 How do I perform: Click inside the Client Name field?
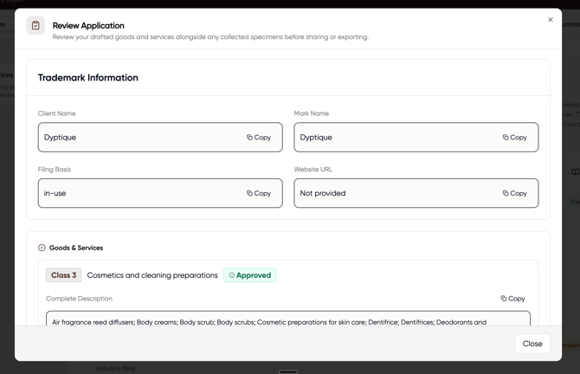(x=160, y=138)
